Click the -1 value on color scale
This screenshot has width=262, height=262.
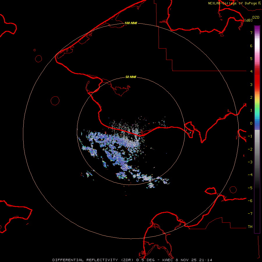pos(250,136)
